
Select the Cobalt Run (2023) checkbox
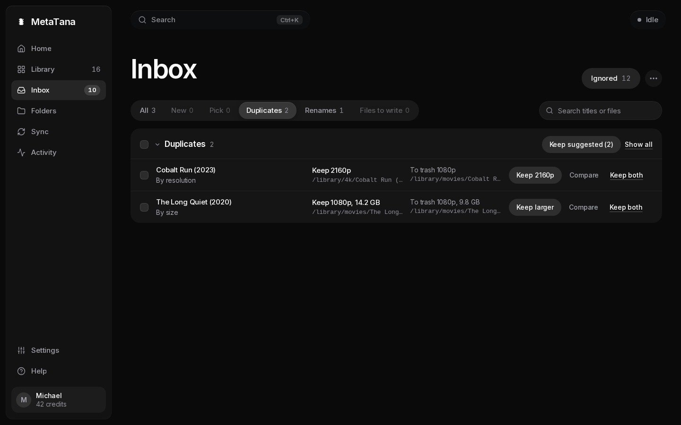[x=144, y=175]
